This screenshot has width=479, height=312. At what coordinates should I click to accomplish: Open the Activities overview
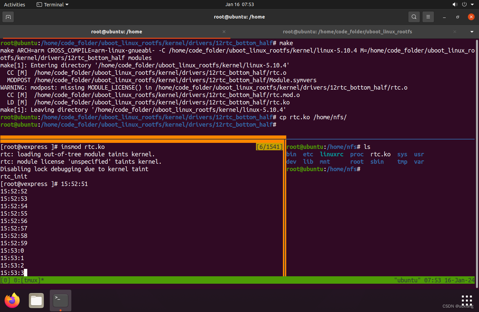(x=14, y=4)
